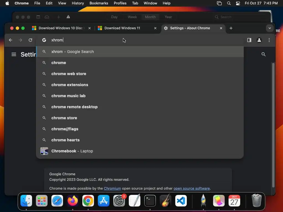
Task: Launch Firefox from the Dock
Action: point(73,201)
